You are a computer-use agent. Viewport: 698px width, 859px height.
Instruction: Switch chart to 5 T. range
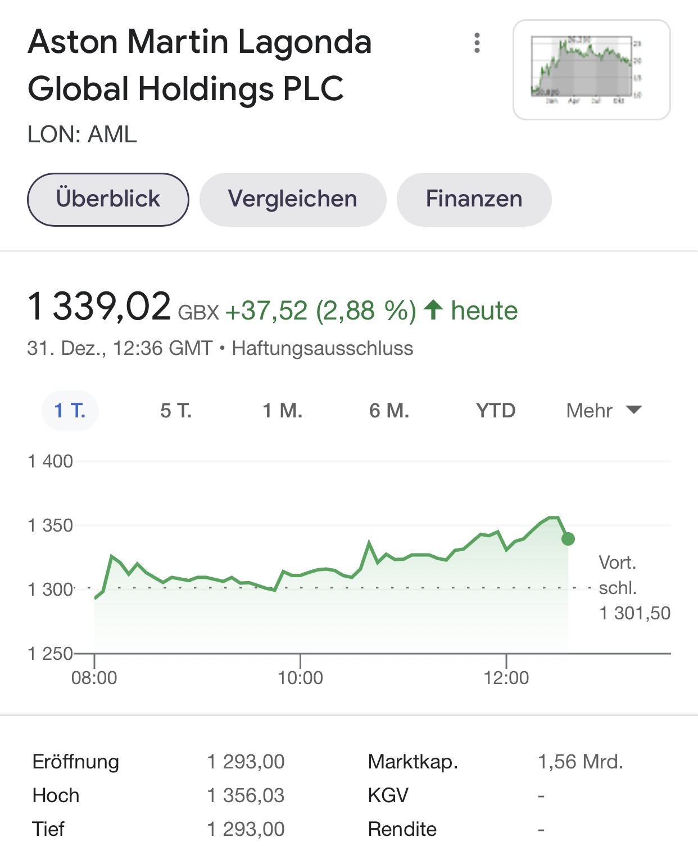click(x=176, y=411)
